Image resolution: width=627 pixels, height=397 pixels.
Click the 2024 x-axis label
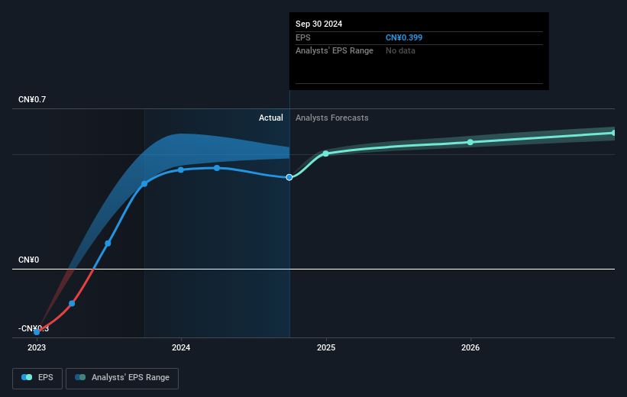click(x=181, y=347)
